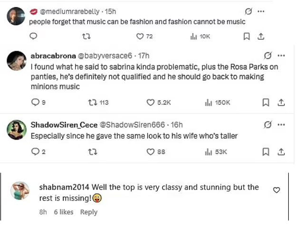Like the shabnam2014 comment with heart icon
Viewport: 304px width, 228px height.
click(276, 190)
